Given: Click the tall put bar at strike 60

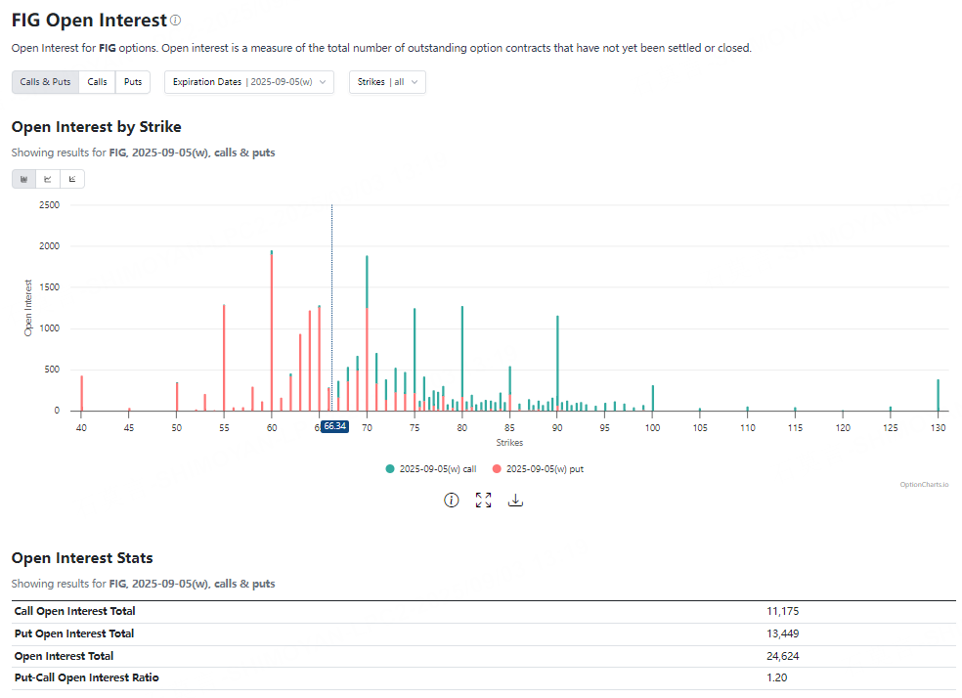Looking at the screenshot, I should click(x=272, y=332).
